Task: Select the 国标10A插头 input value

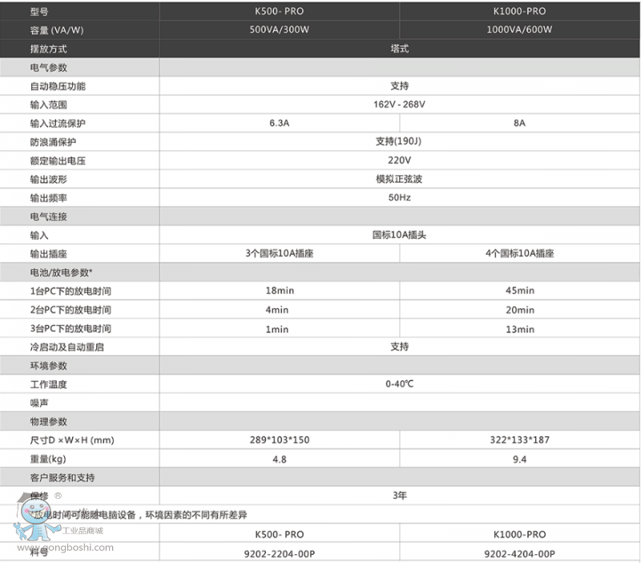Action: 399,235
